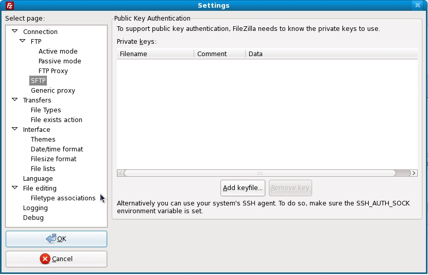The image size is (428, 275).
Task: Open the File editing page
Action: pyautogui.click(x=40, y=188)
